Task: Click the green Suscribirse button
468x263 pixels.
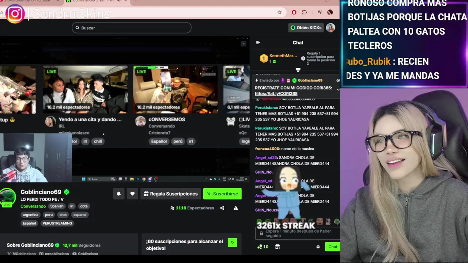Action: pos(222,194)
